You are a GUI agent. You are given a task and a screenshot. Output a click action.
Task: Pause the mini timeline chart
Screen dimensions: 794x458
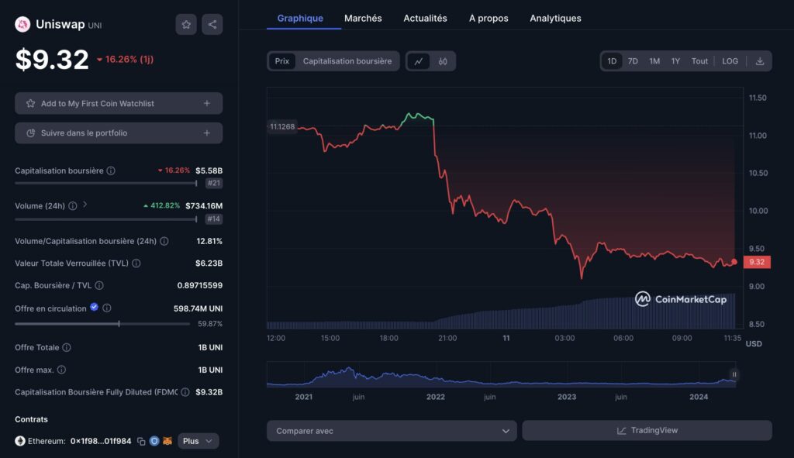(x=734, y=375)
